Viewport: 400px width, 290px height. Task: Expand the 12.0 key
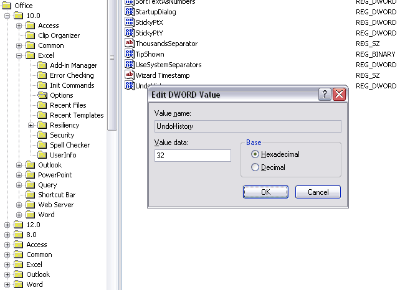click(7, 225)
